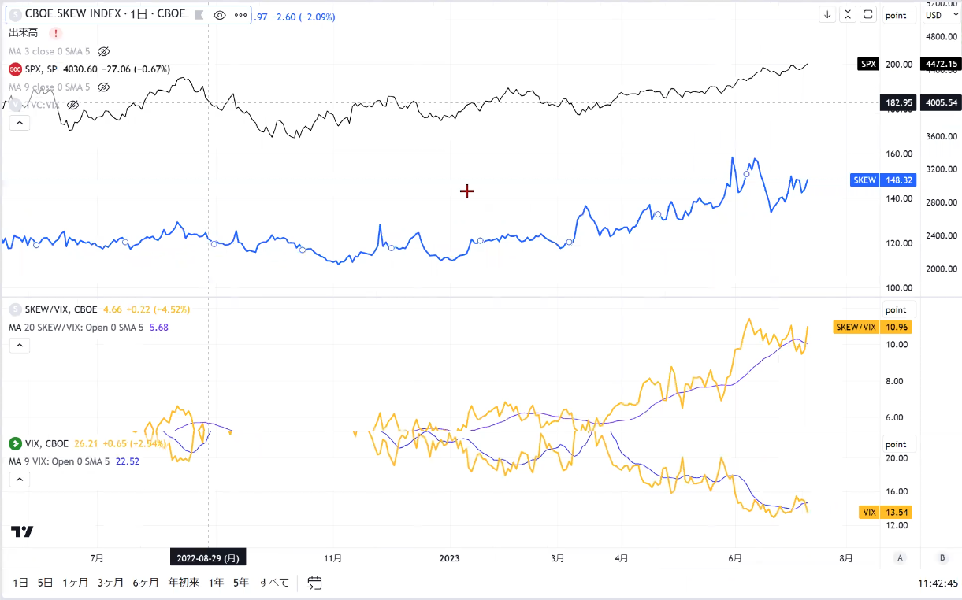Viewport: 962px width, 600px height.
Task: Set time range to 5日
Action: [x=45, y=583]
